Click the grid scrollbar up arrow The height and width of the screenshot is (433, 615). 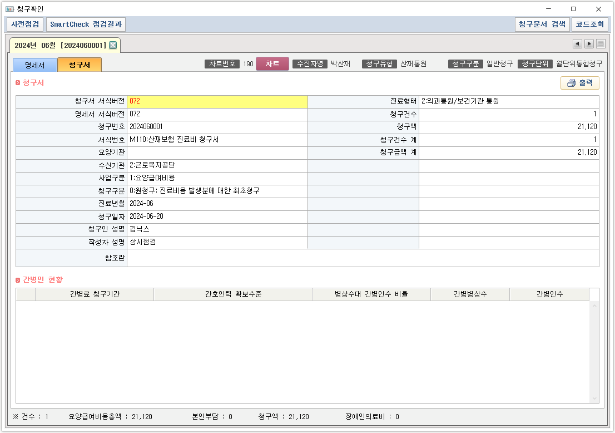pyautogui.click(x=594, y=307)
